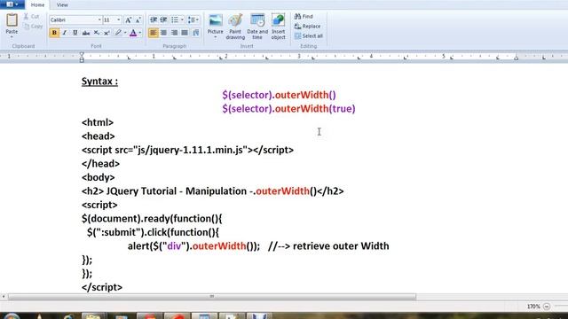Image resolution: width=568 pixels, height=319 pixels.
Task: Click the Copy command
Action: point(33,26)
